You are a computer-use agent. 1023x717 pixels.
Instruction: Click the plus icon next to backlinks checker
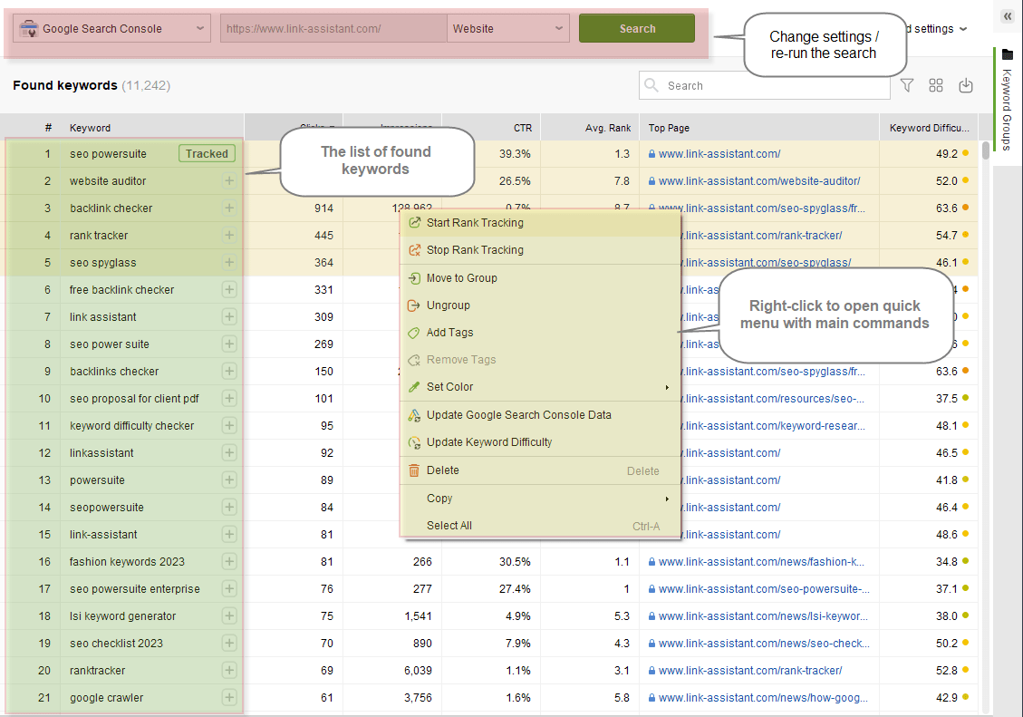point(229,372)
